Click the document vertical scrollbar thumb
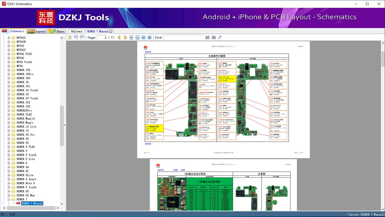385x217 pixels. tap(383, 59)
